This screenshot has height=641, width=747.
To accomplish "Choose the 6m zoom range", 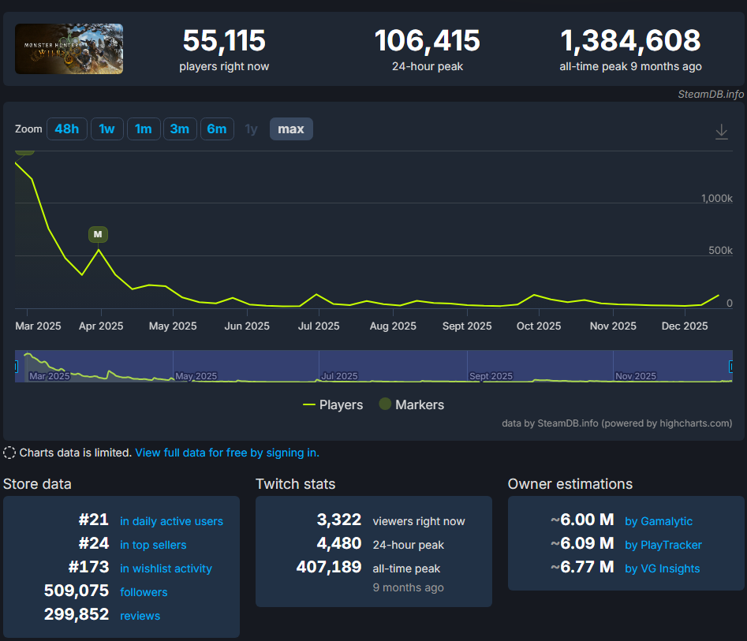I will (x=217, y=129).
